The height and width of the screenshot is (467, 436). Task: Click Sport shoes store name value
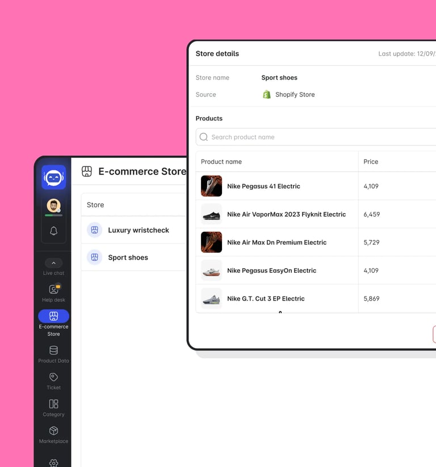coord(279,78)
